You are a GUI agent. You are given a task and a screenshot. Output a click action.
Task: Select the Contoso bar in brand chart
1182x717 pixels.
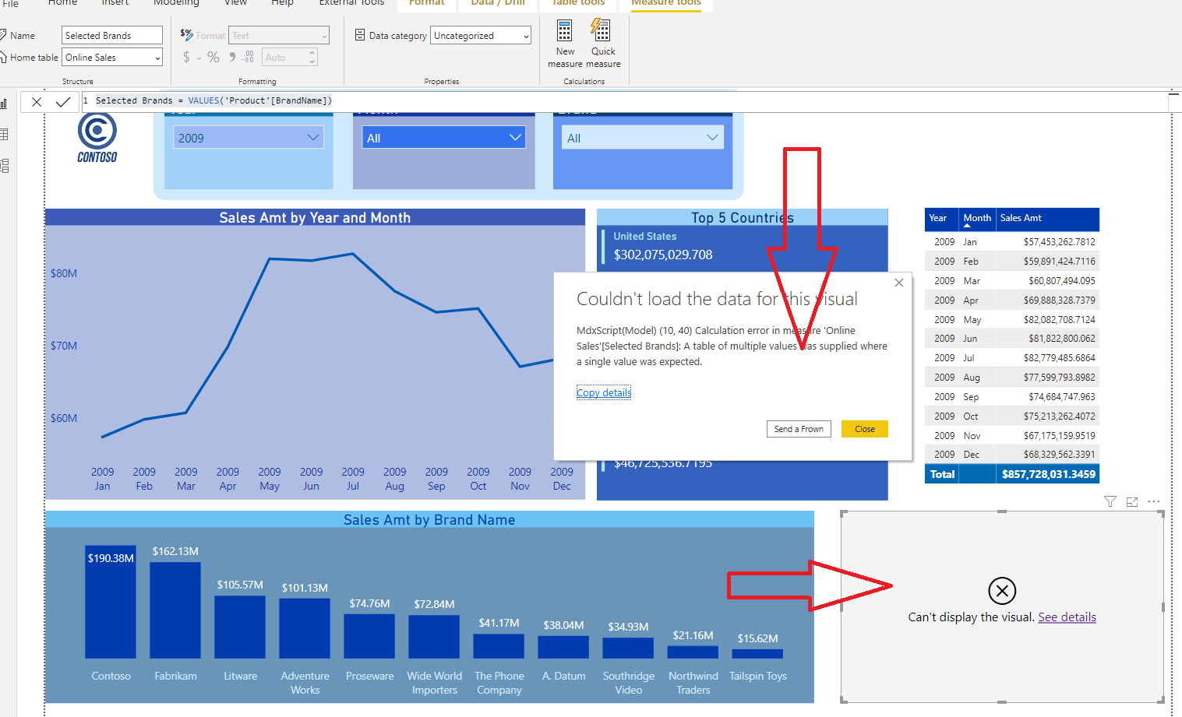111,602
